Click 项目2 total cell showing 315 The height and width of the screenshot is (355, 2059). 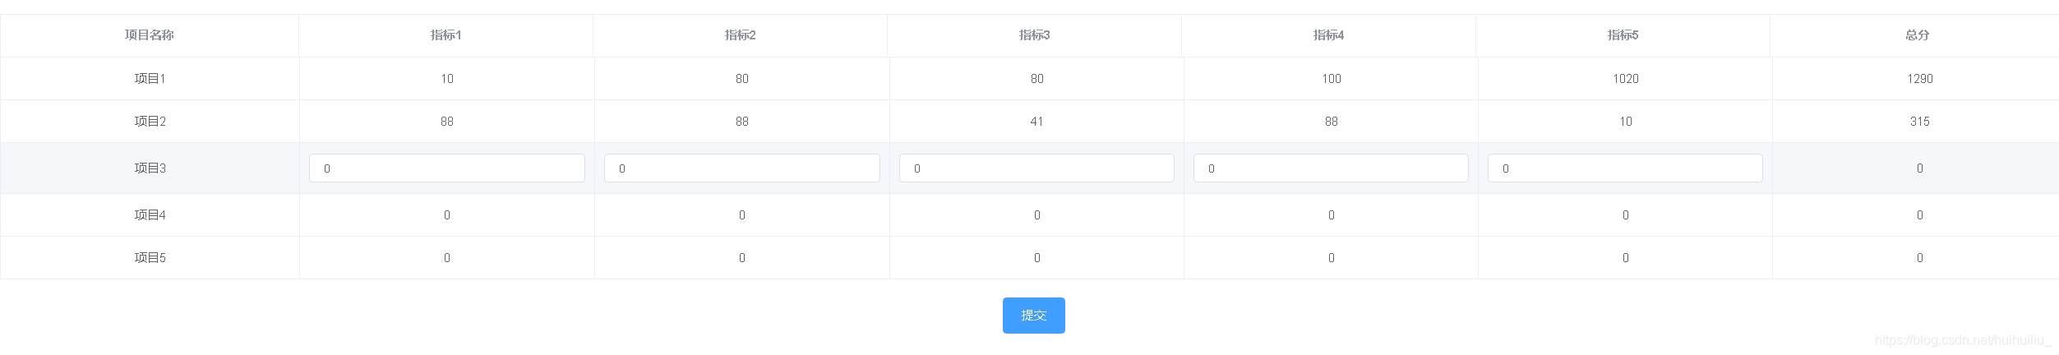point(1919,122)
